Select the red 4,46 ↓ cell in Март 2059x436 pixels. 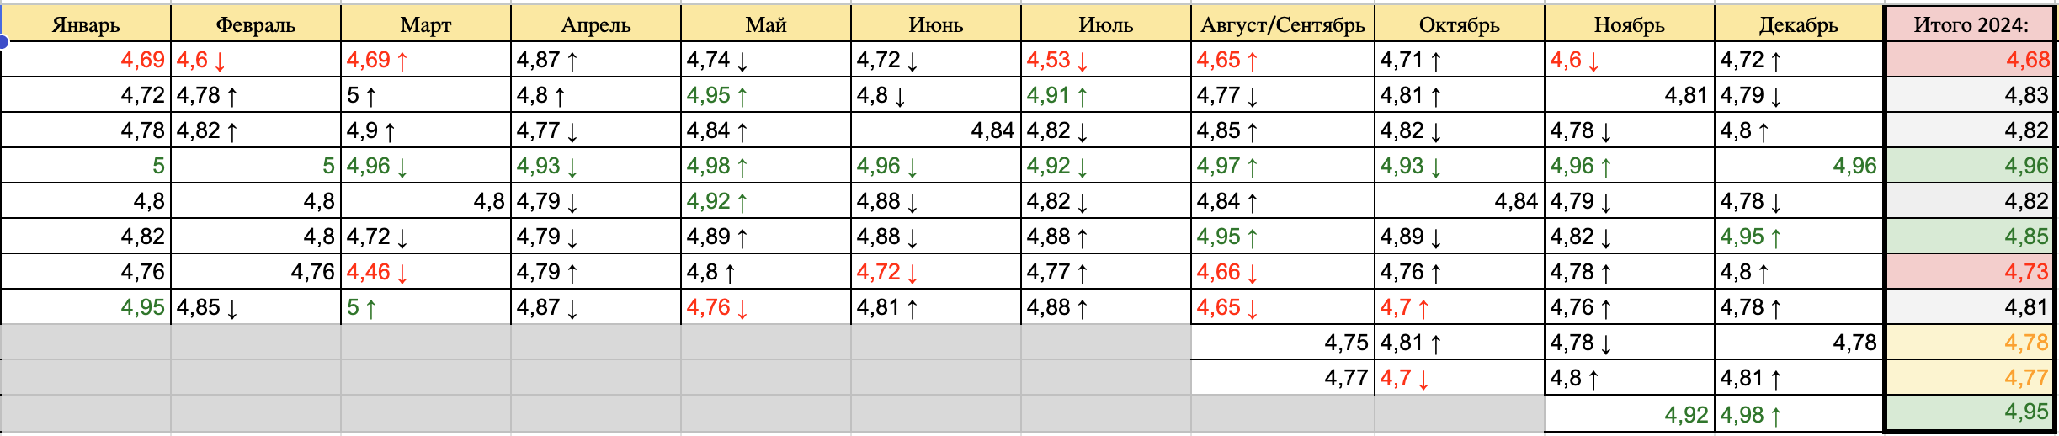(425, 272)
